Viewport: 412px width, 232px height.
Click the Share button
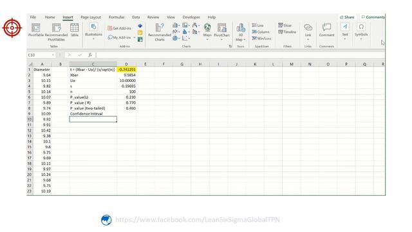click(x=347, y=17)
